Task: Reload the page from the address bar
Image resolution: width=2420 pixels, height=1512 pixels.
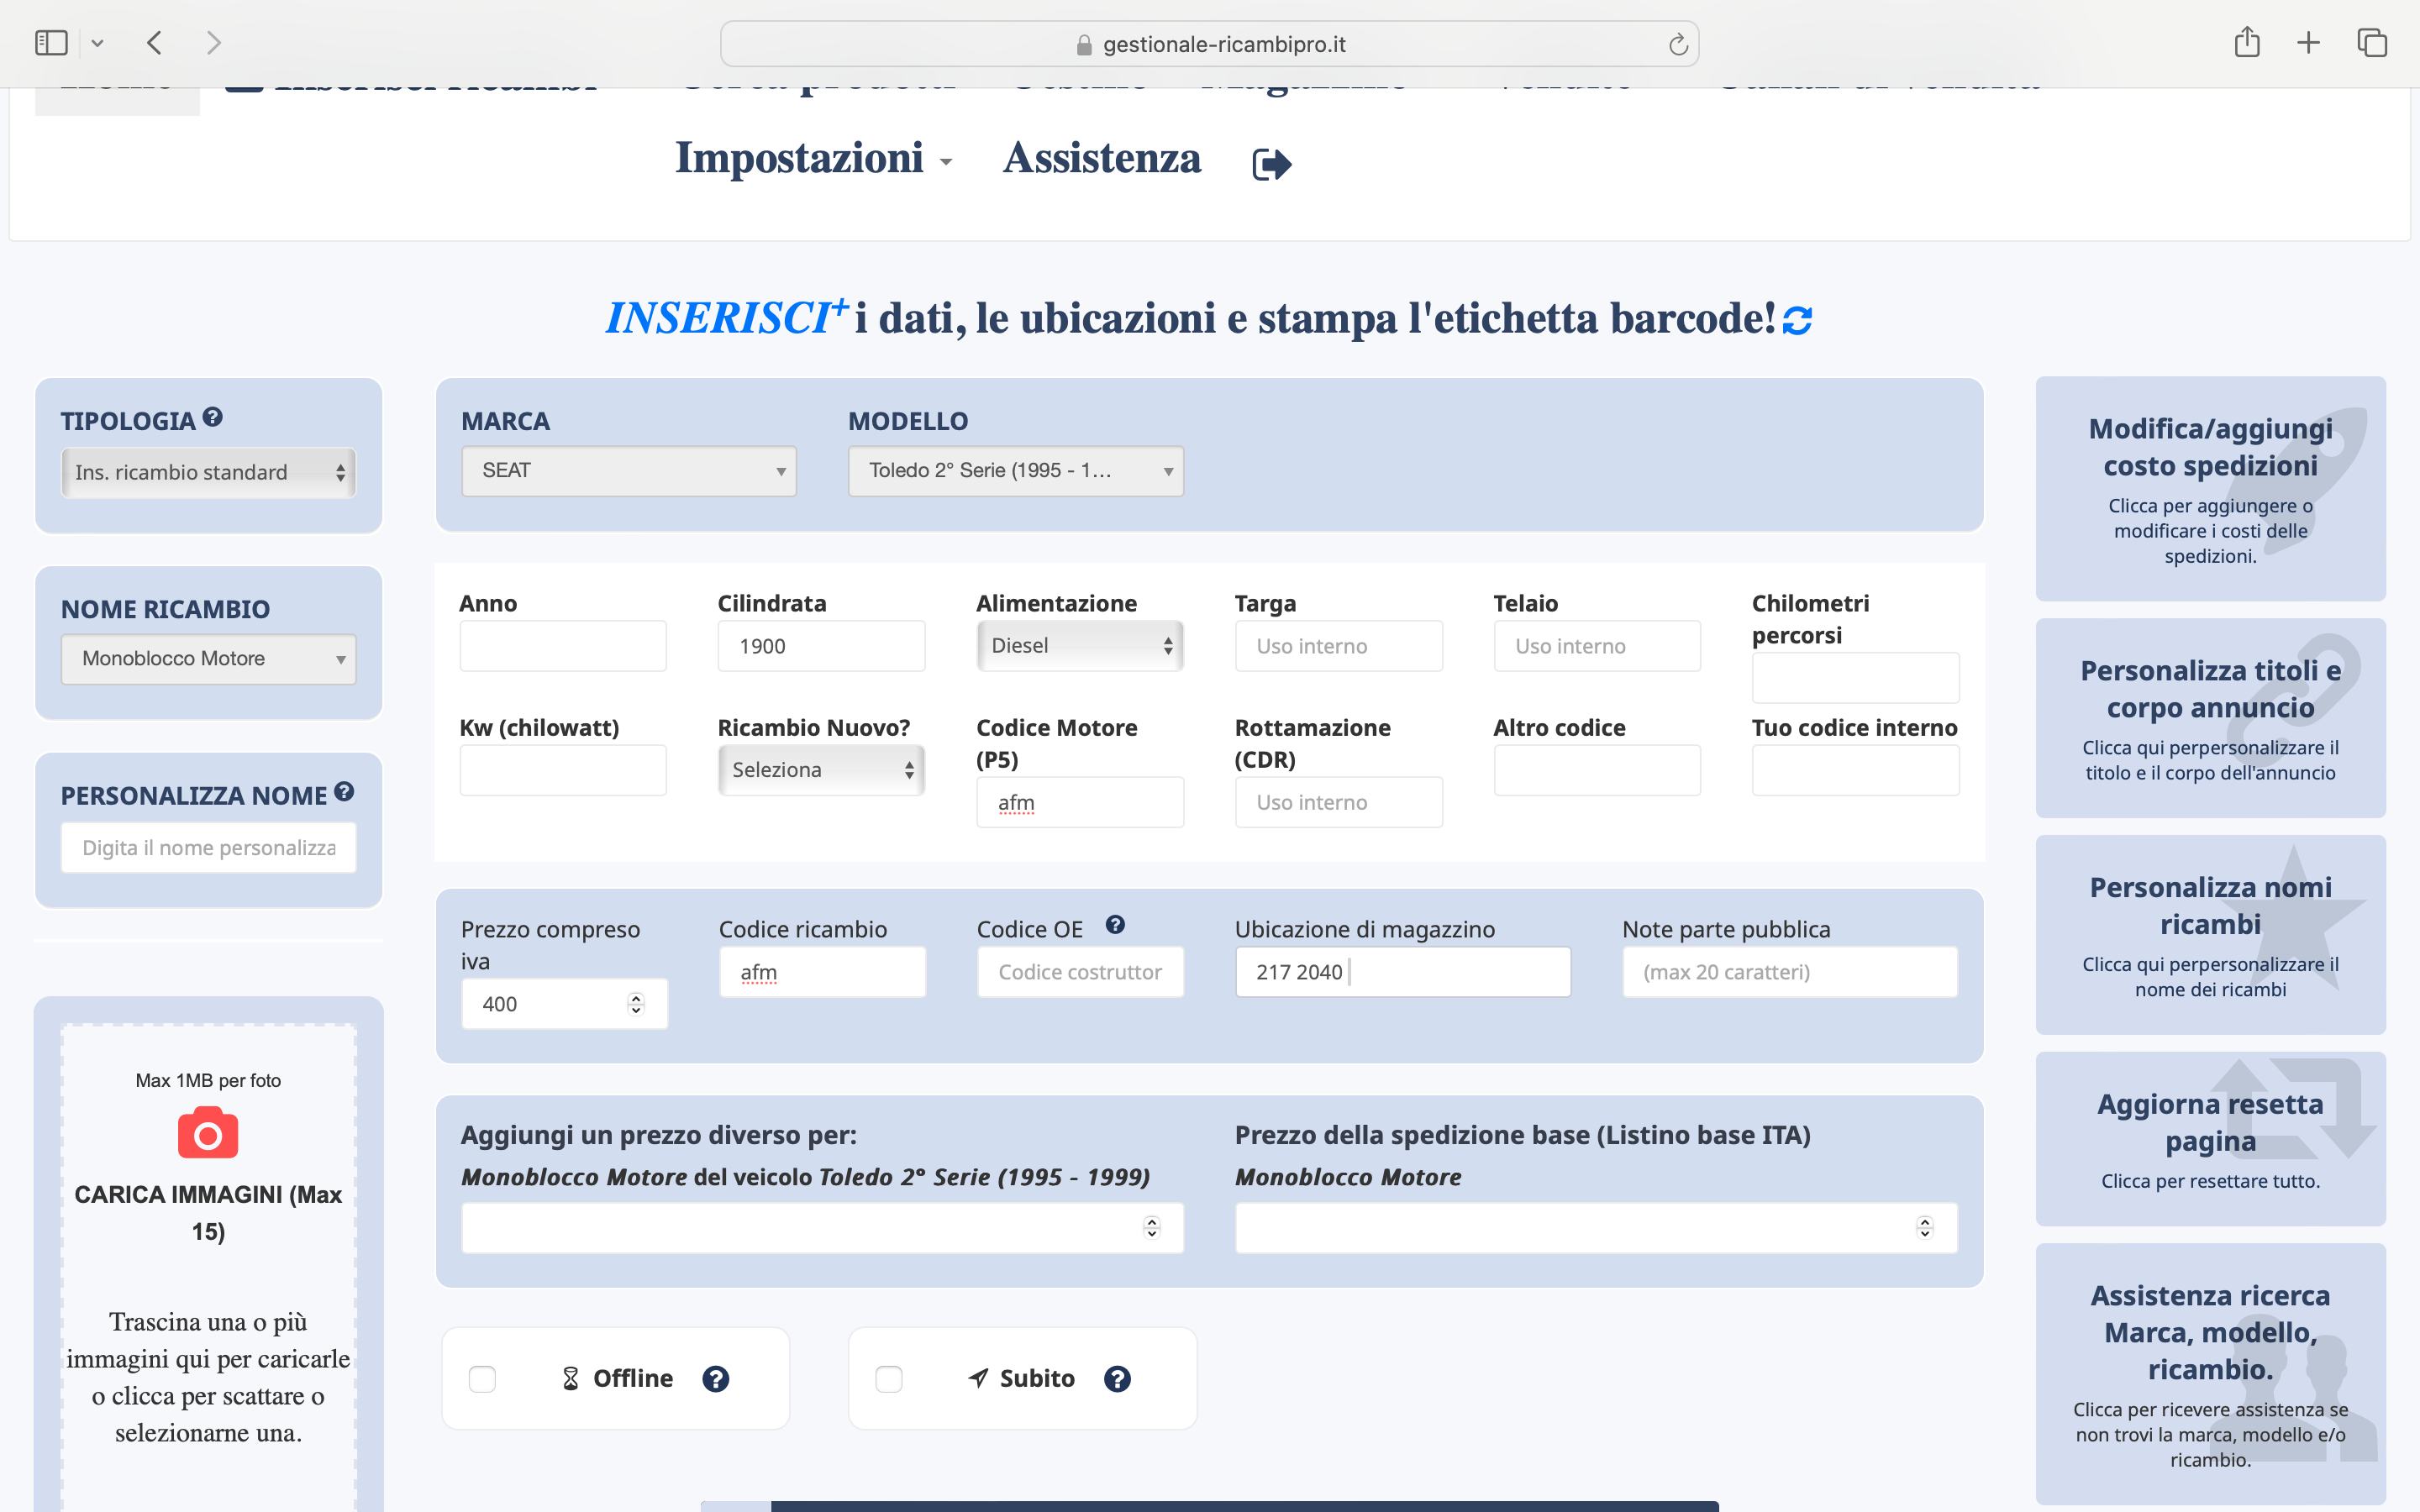Action: [x=1678, y=44]
